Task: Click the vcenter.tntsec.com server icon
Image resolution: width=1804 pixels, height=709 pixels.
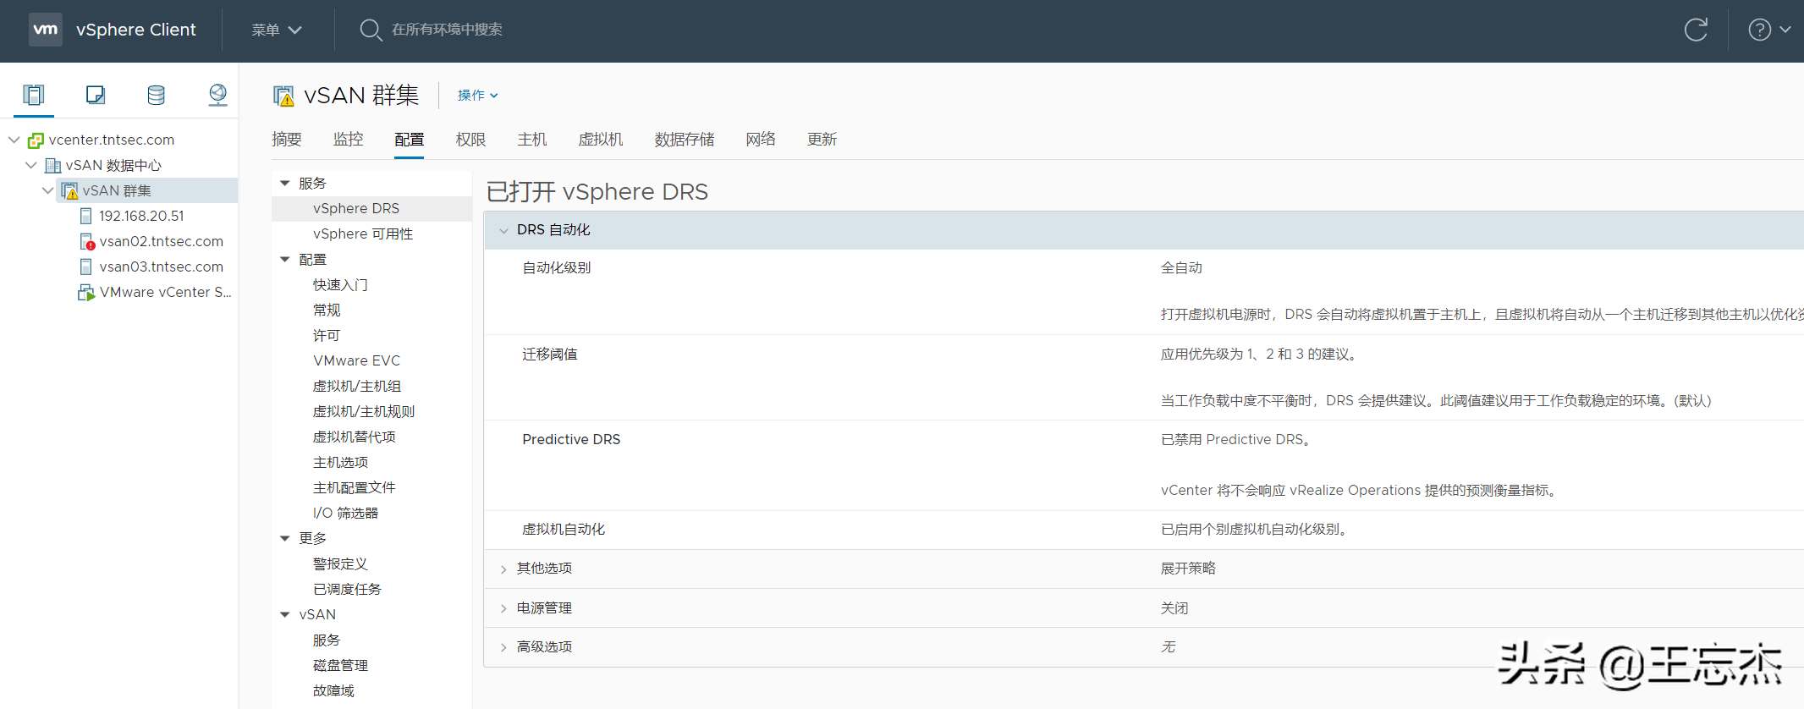Action: (36, 140)
